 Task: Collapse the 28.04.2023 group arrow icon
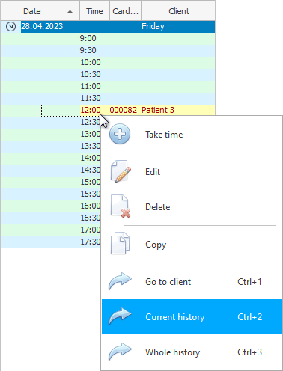[x=10, y=26]
